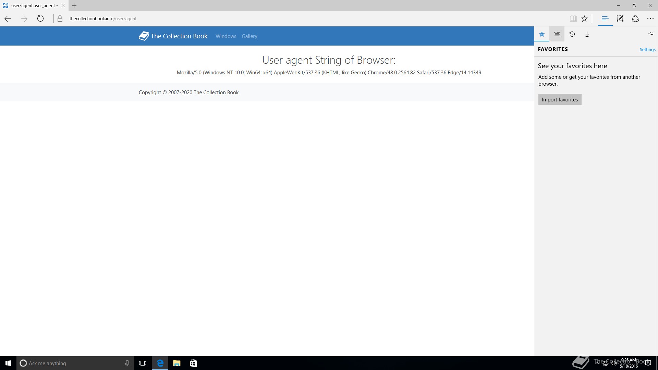Click the Cortana microphone icon
Viewport: 658px width, 370px height.
point(127,363)
